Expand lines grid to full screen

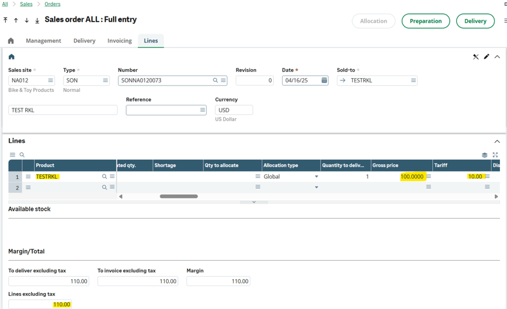pos(496,155)
